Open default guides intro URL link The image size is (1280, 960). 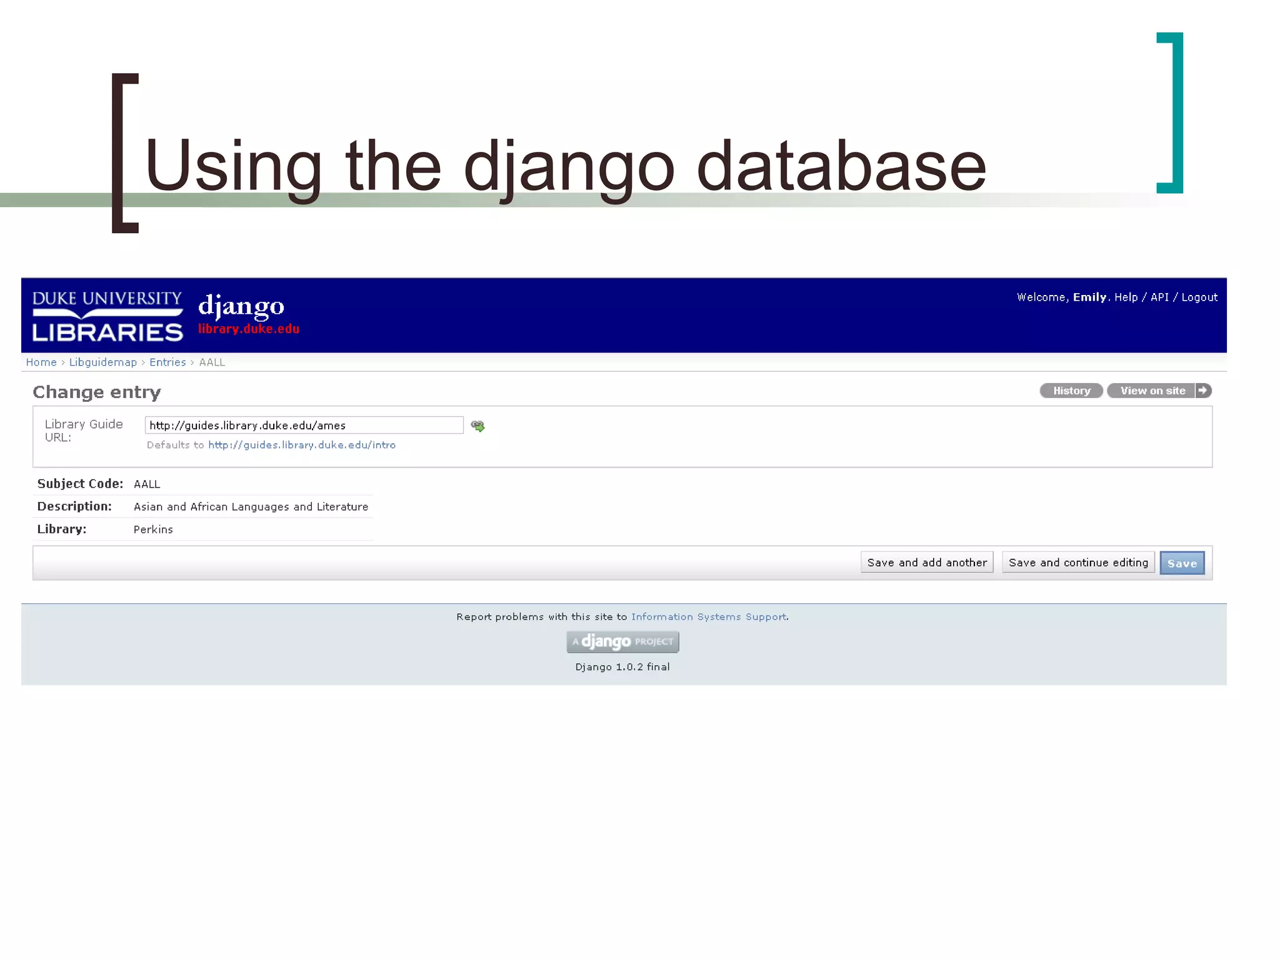(302, 445)
